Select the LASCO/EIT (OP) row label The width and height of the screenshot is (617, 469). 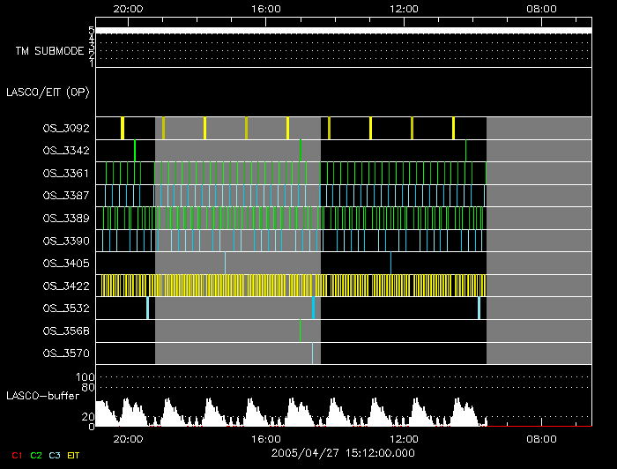pyautogui.click(x=48, y=93)
